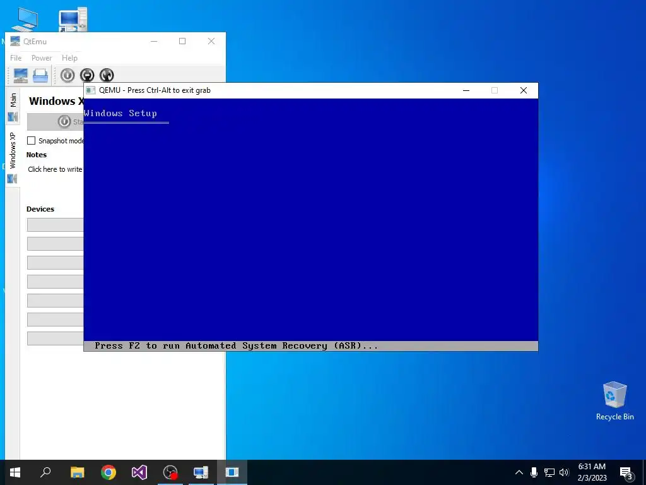Show hidden system tray icons
This screenshot has height=485, width=646.
click(x=519, y=472)
